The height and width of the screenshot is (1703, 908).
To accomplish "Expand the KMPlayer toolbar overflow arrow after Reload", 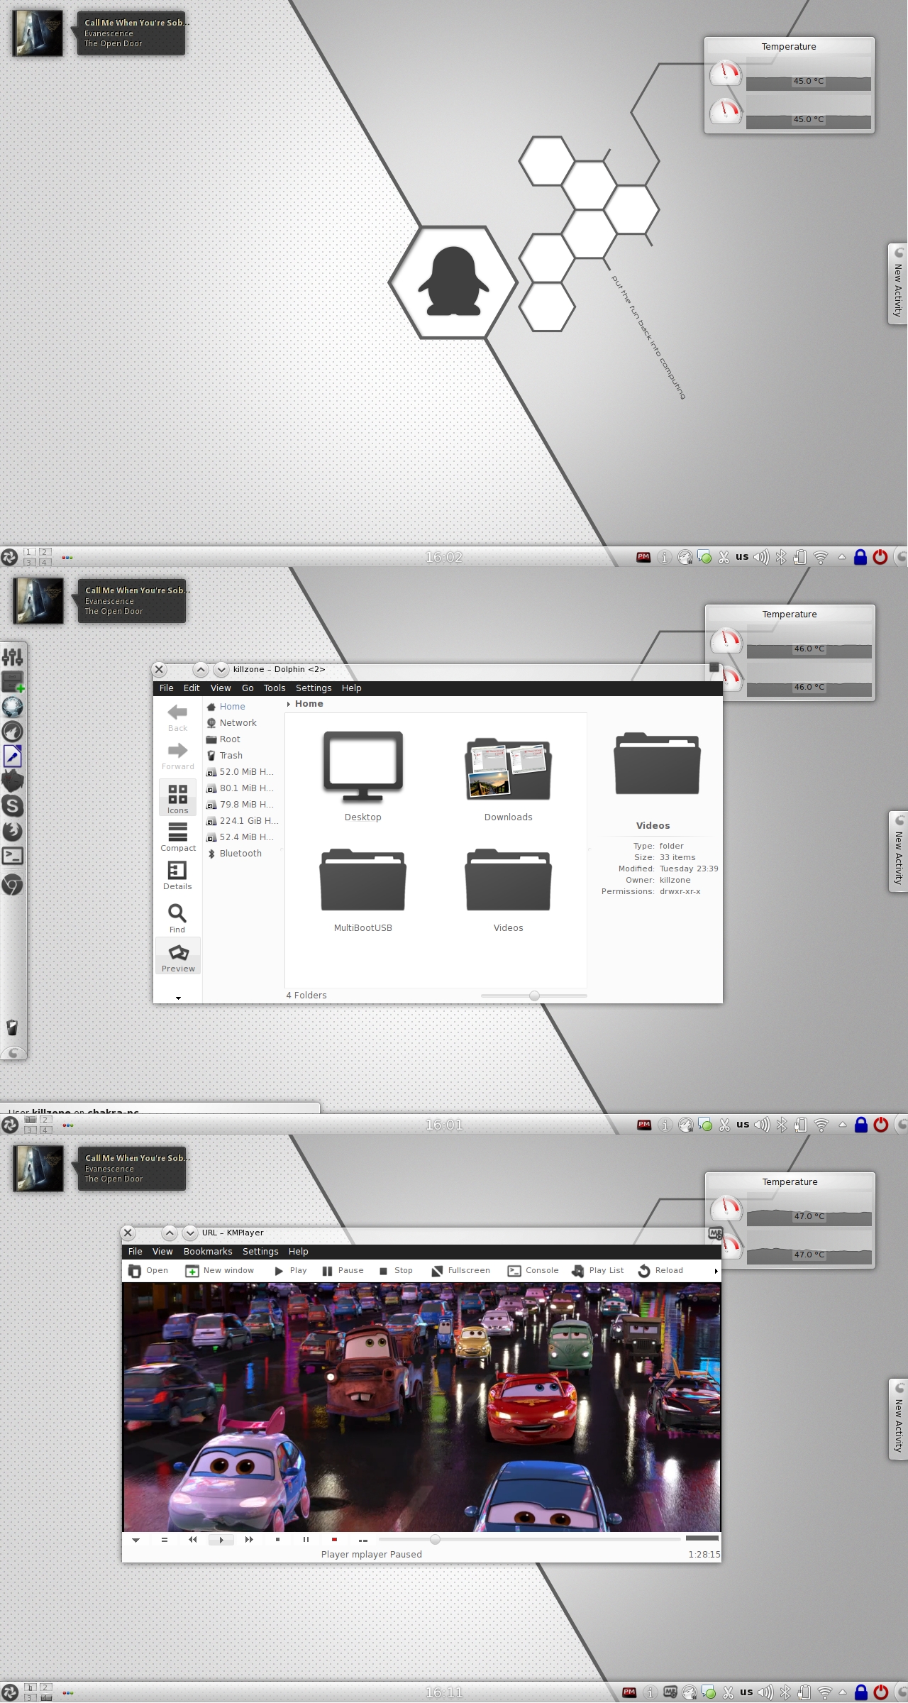I will [716, 1271].
